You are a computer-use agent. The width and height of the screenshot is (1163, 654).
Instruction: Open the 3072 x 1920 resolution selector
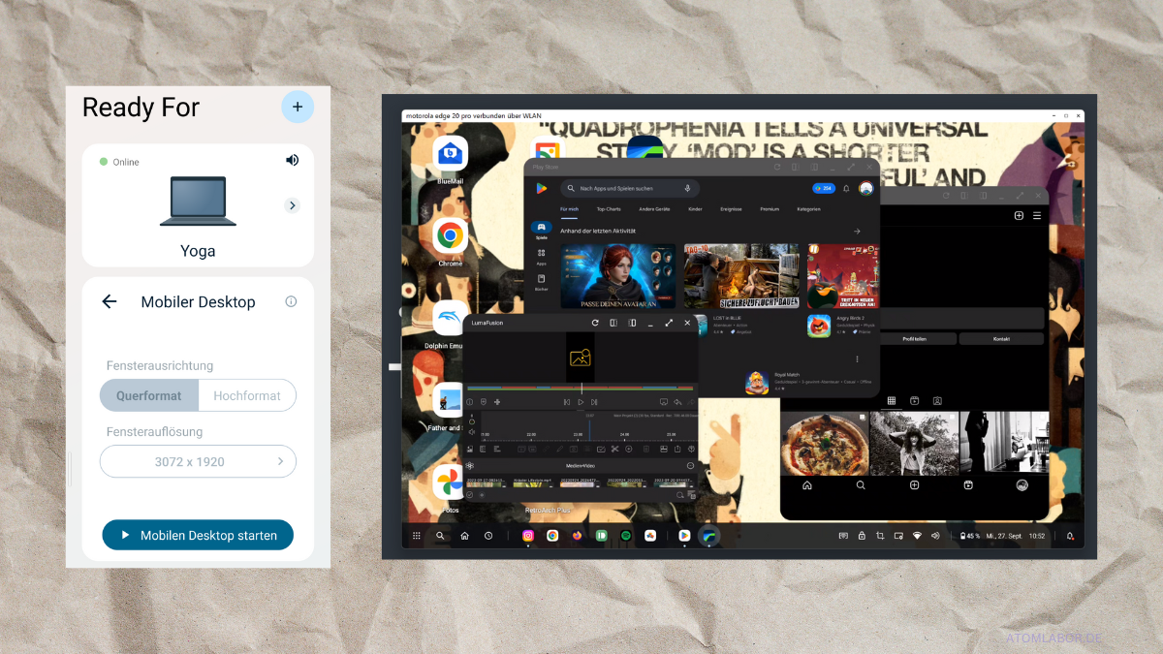point(198,461)
